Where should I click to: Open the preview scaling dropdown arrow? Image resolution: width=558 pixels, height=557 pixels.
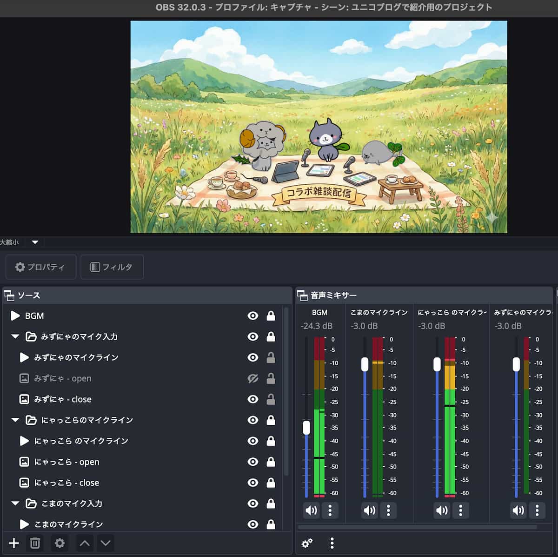pyautogui.click(x=35, y=242)
